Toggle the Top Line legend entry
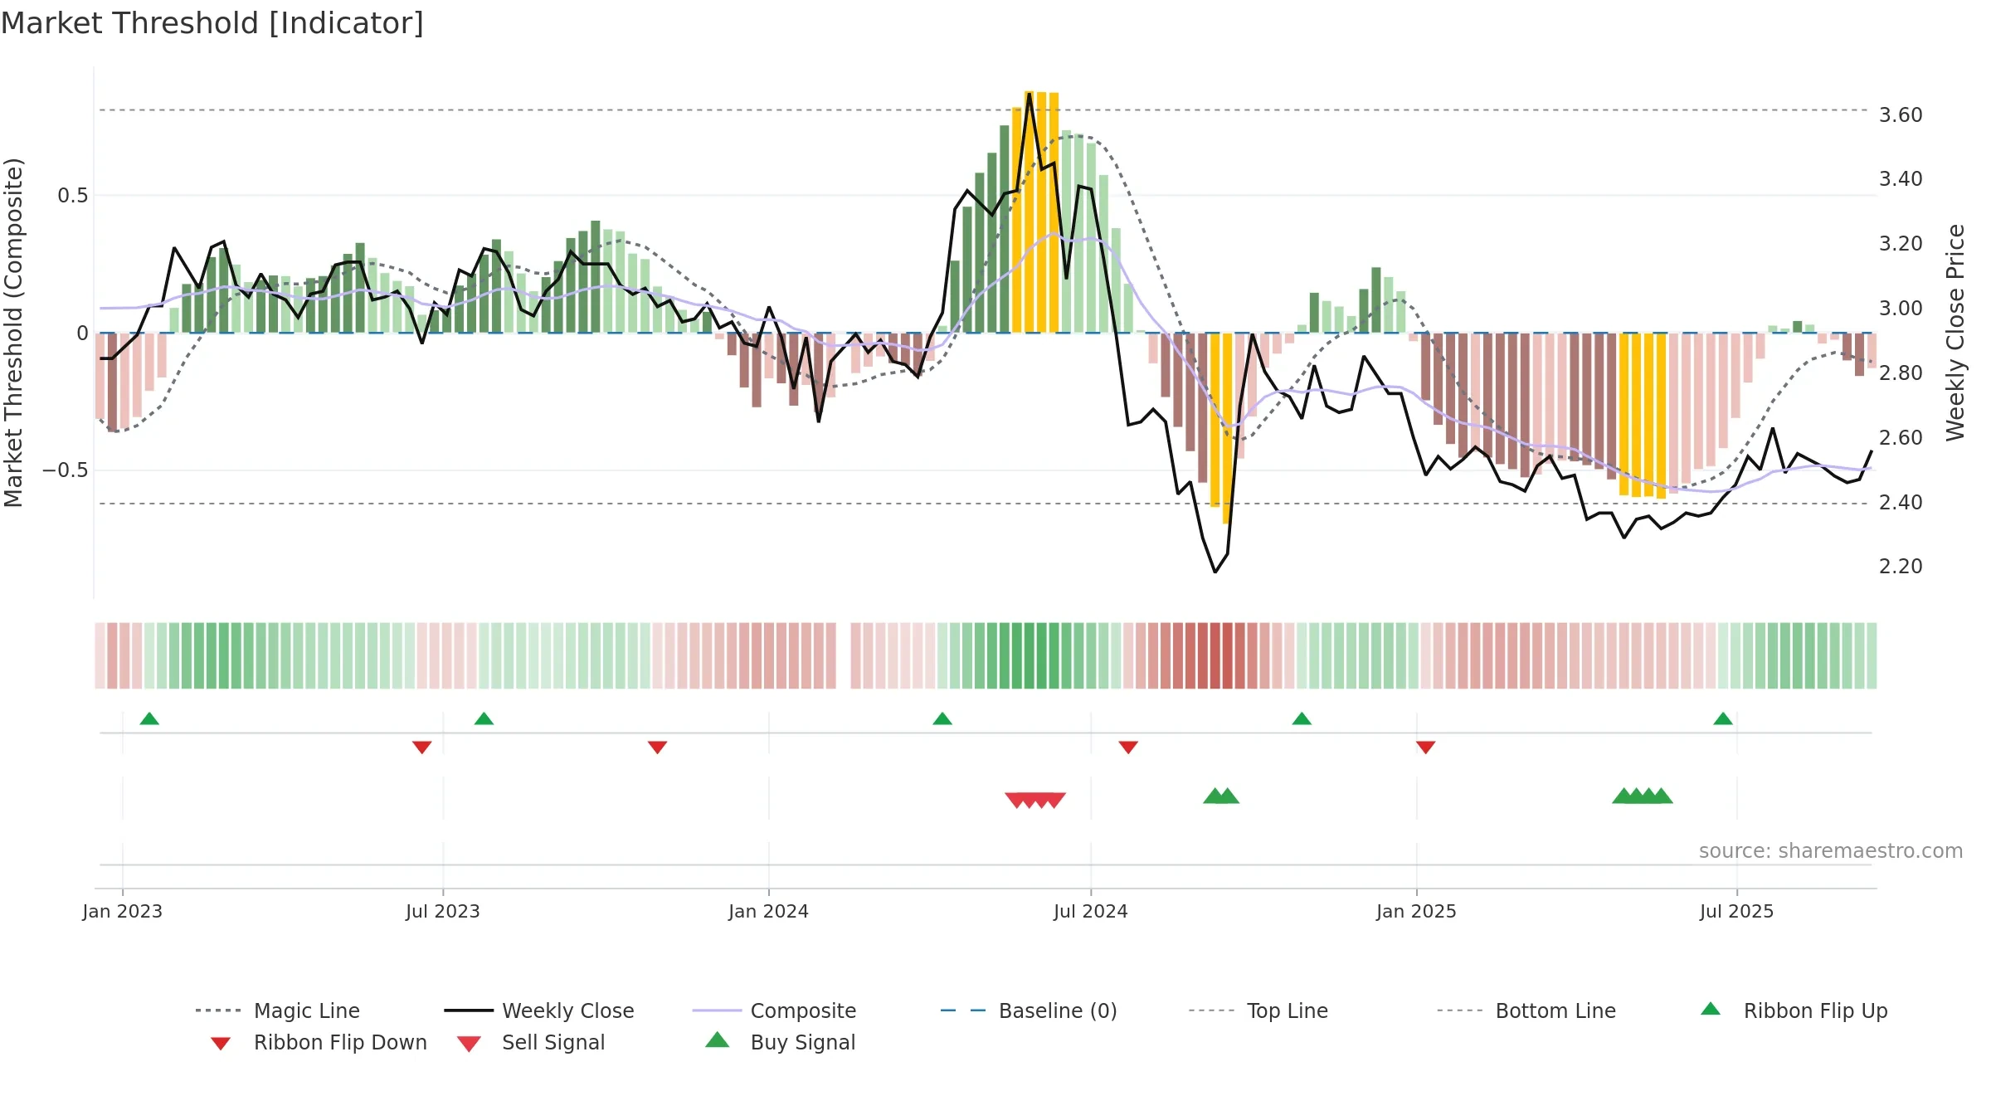 tap(1258, 1010)
